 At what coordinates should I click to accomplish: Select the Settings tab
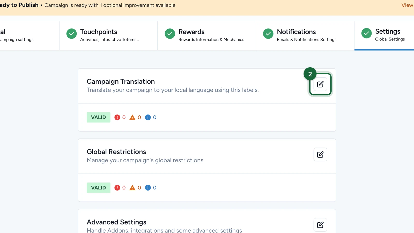tap(384, 36)
